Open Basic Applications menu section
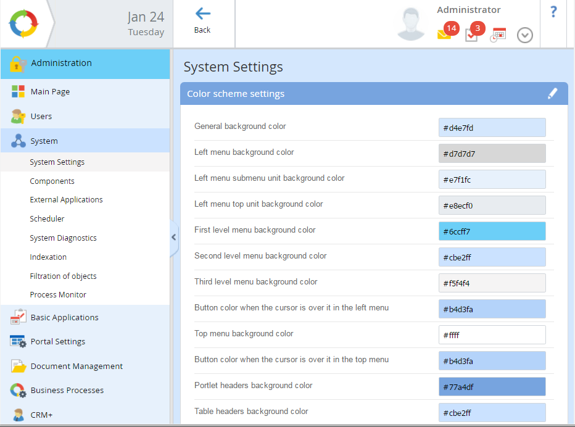 (85, 317)
